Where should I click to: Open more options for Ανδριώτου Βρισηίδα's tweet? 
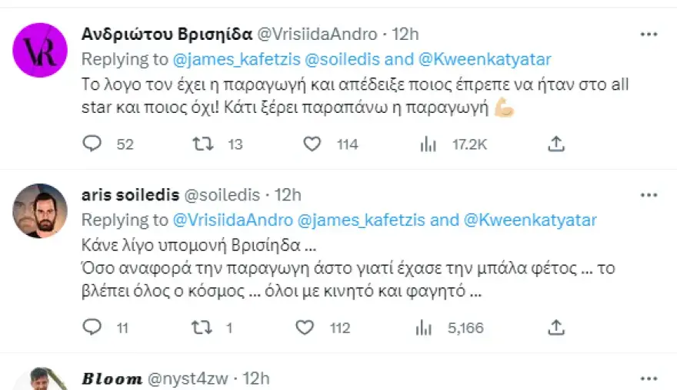(x=649, y=35)
